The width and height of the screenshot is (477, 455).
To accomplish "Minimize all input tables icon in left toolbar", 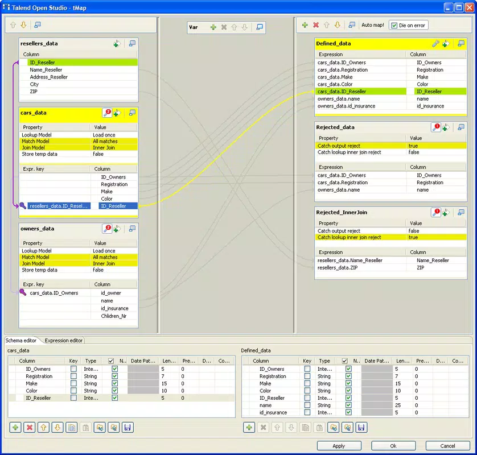I will pos(38,25).
